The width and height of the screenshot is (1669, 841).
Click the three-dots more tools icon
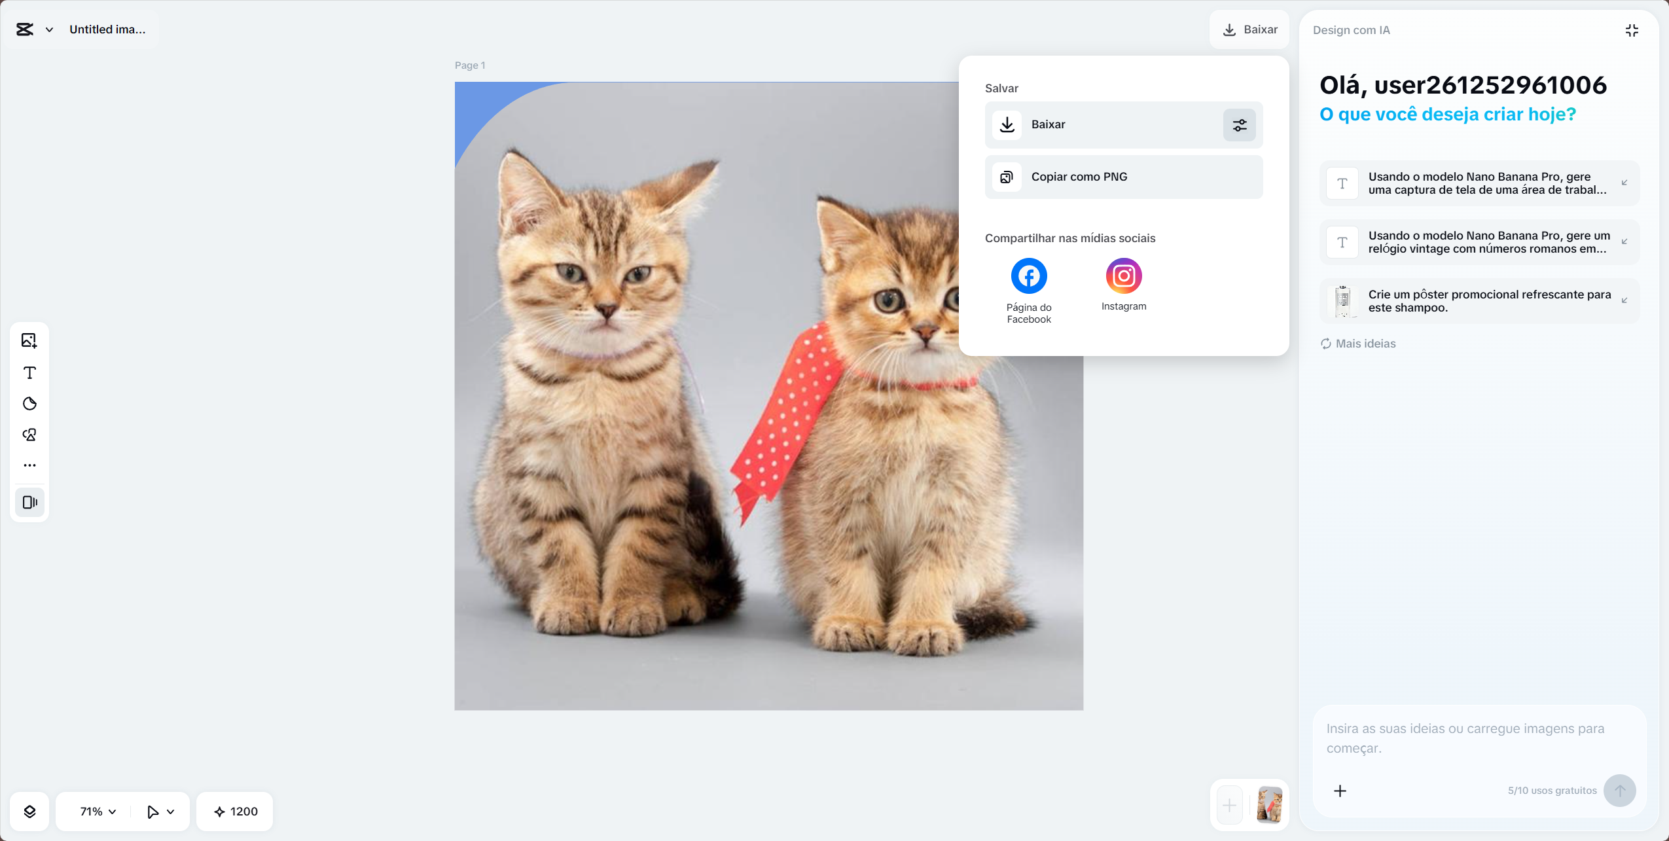tap(29, 465)
